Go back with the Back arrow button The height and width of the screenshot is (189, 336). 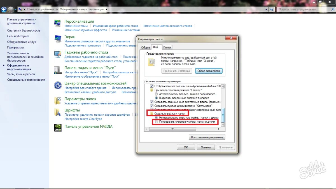(x=4, y=9)
